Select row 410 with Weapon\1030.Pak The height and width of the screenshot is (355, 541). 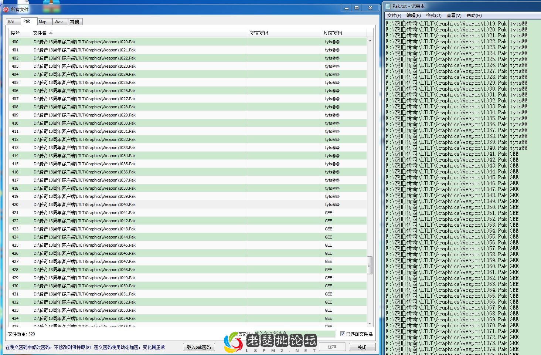(188, 123)
